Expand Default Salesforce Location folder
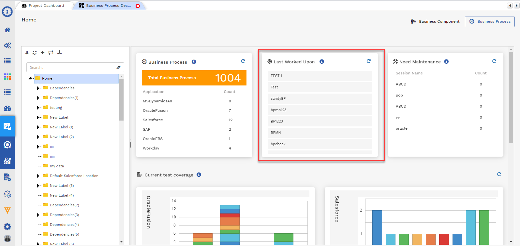This screenshot has height=246, width=521. [38, 176]
